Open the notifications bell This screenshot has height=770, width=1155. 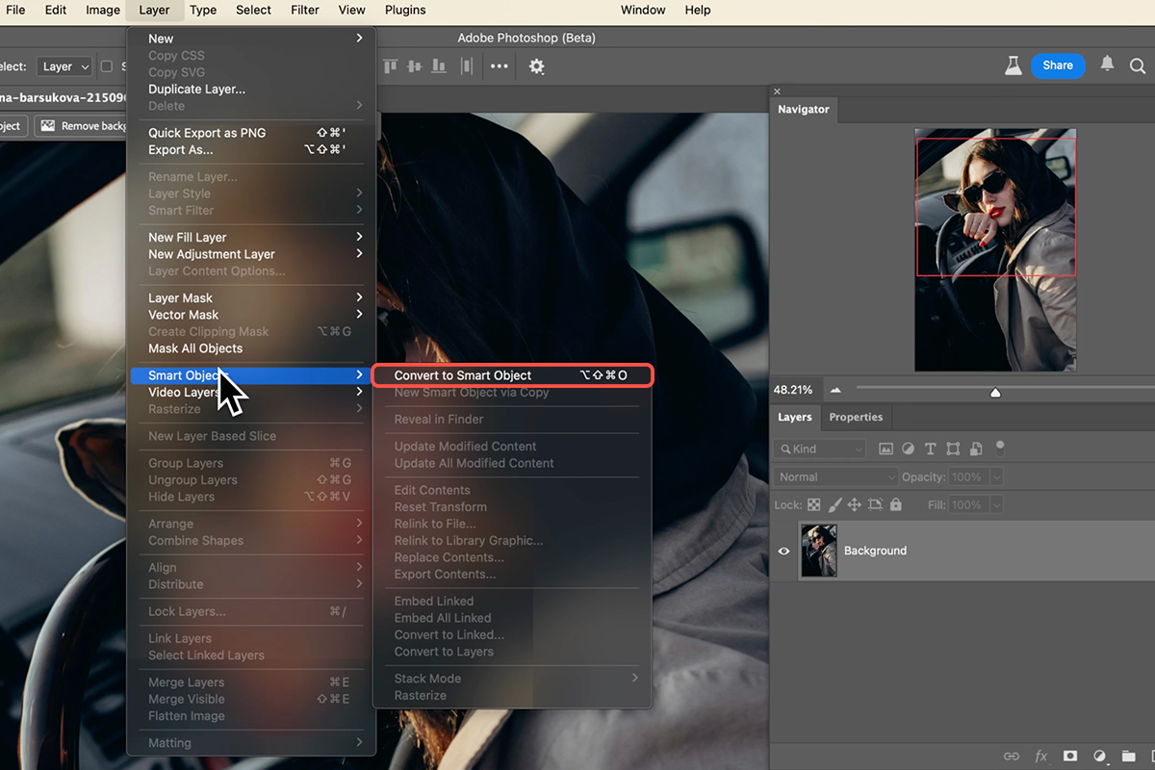click(x=1107, y=64)
